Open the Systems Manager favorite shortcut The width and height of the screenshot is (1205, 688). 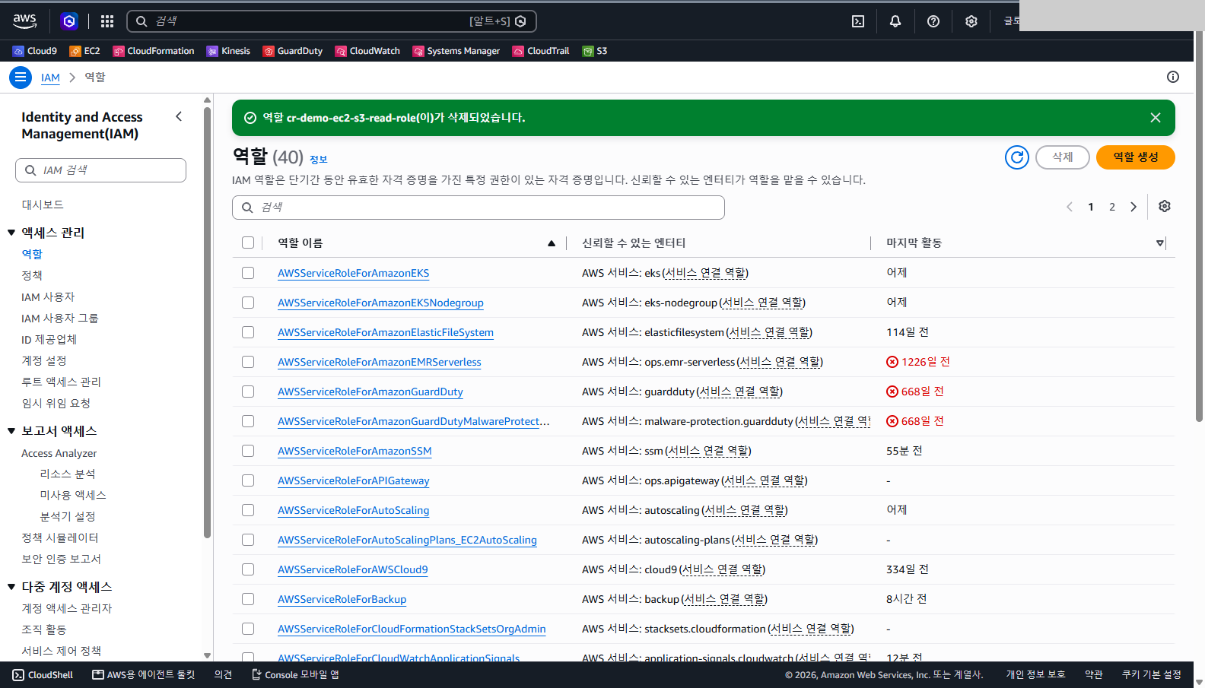456,51
